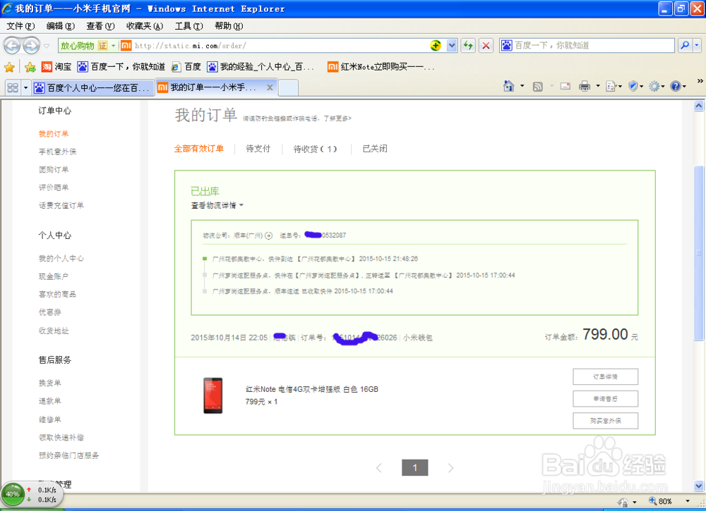Expand command bar overflow chevron
Screen dimensions: 706x511
[700, 81]
